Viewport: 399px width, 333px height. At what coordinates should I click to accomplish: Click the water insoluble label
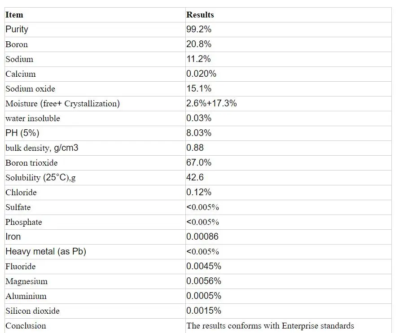coord(33,118)
